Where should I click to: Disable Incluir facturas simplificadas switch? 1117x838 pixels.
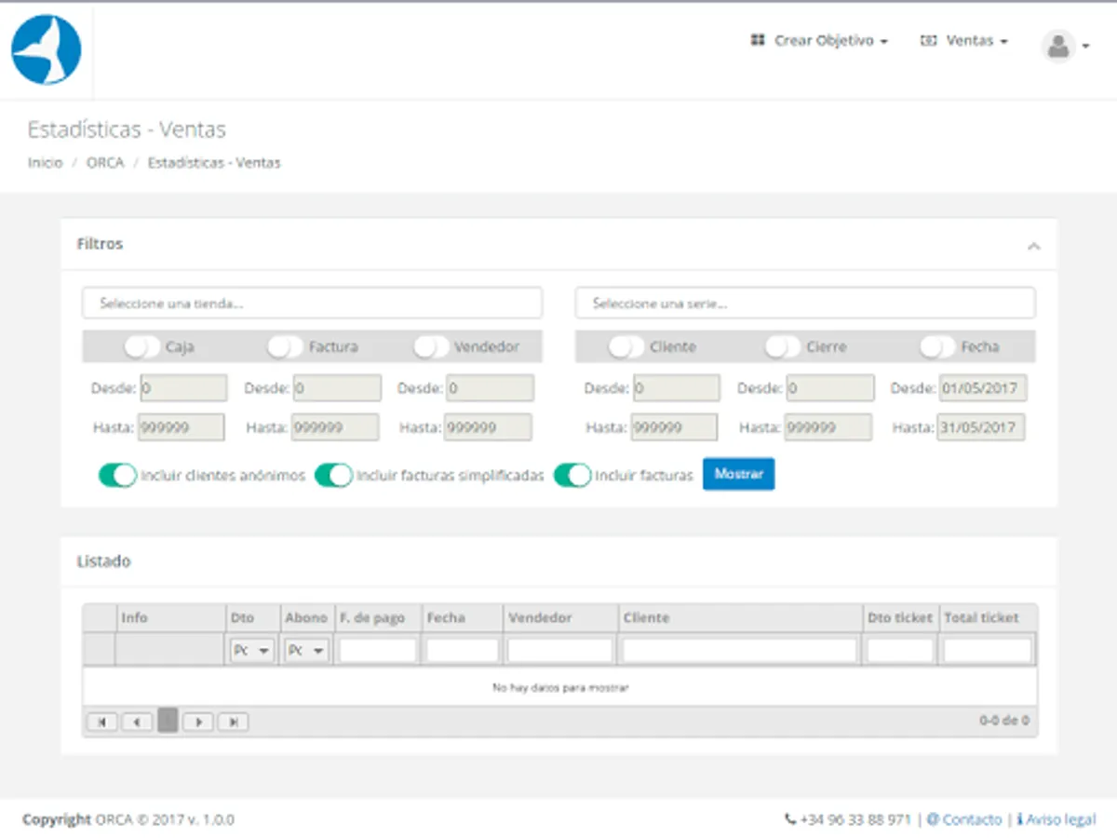[x=333, y=476]
